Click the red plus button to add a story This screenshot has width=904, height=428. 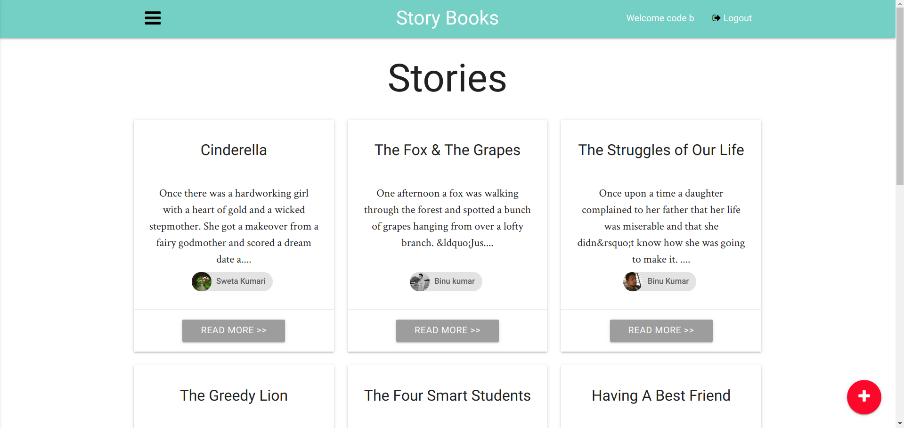863,397
